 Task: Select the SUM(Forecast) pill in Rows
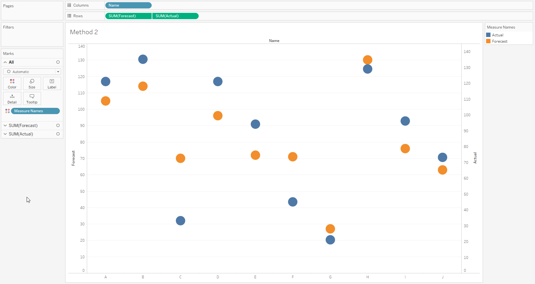[129, 16]
